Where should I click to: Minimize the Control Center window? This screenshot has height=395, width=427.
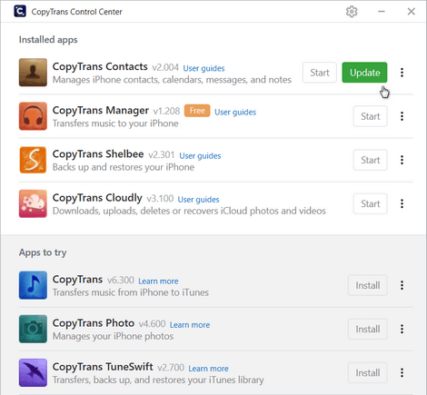point(382,12)
